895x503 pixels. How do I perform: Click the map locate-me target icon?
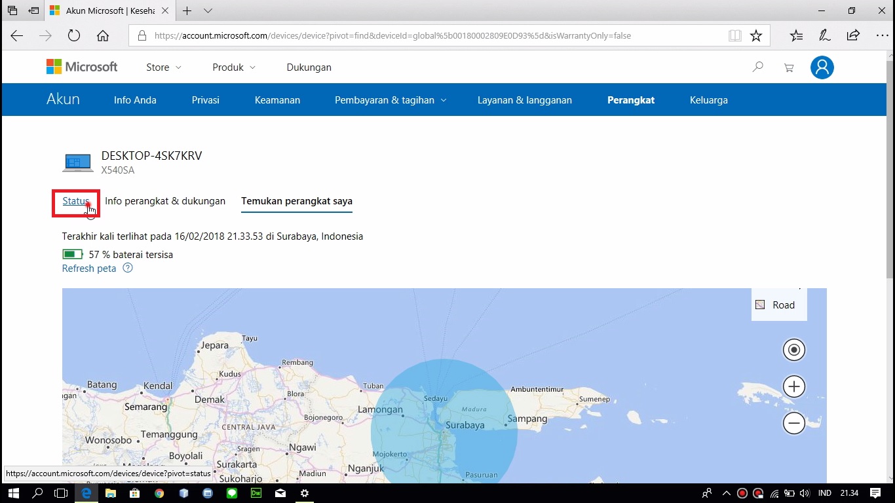794,350
